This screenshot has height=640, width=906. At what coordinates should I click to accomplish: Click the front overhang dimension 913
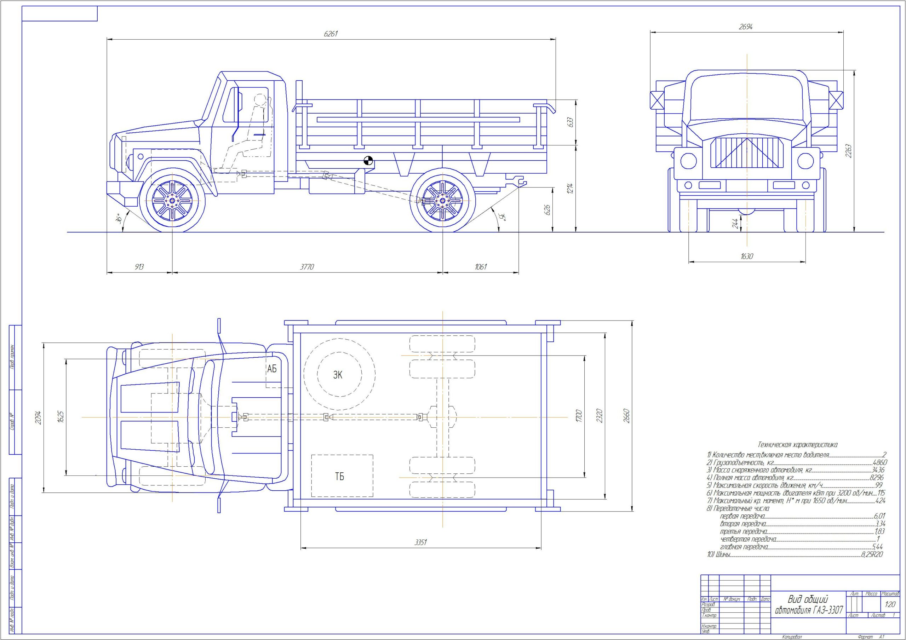tap(139, 267)
